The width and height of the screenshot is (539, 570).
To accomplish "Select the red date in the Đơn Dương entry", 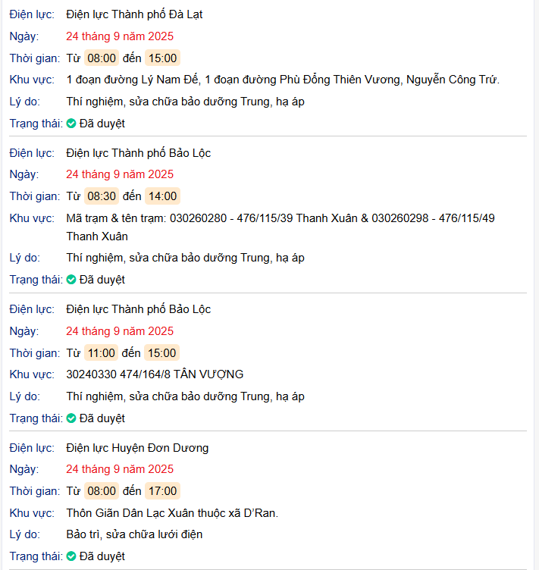I will click(120, 468).
